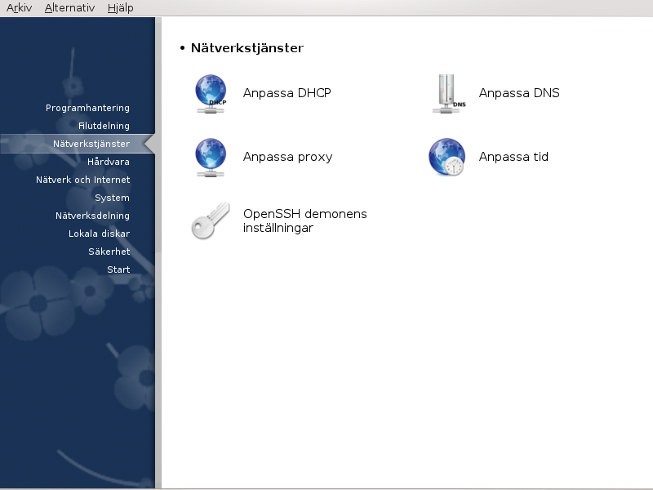Open the Alternativ menu
This screenshot has height=490, width=653.
[69, 8]
